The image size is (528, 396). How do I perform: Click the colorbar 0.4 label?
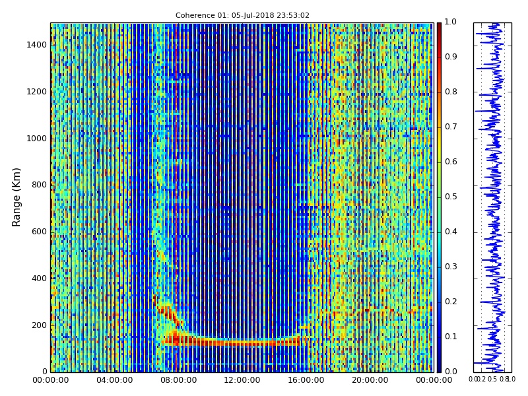pyautogui.click(x=451, y=232)
